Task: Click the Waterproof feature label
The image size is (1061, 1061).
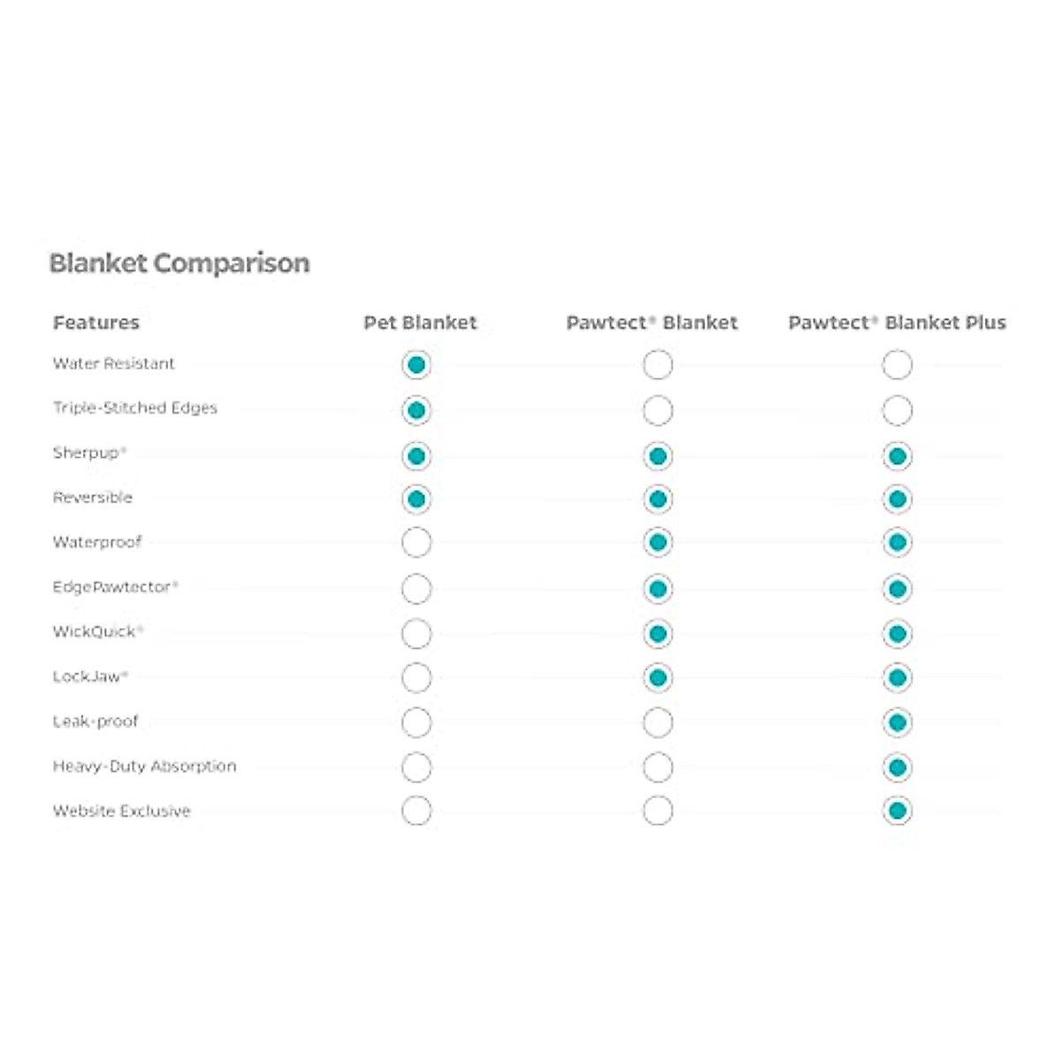Action: click(97, 542)
